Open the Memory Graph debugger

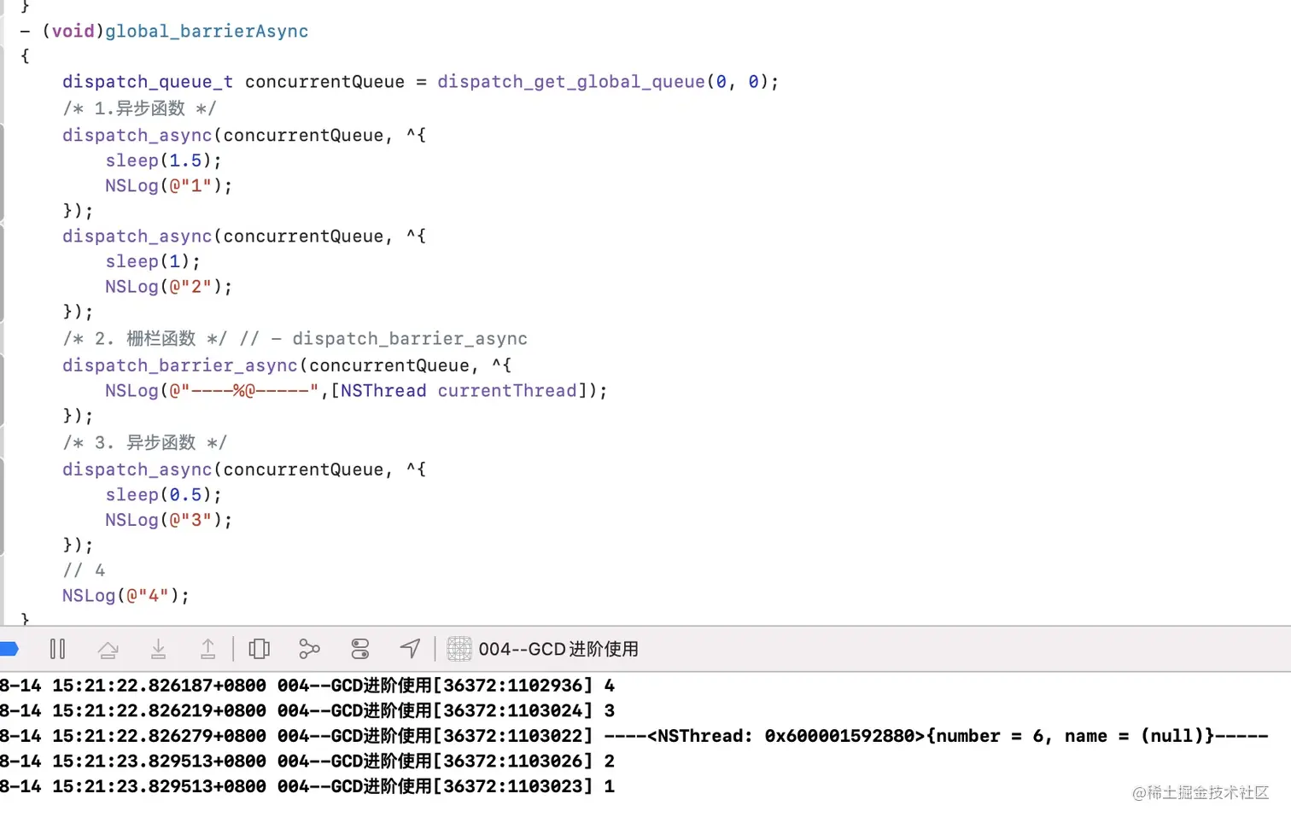tap(309, 649)
